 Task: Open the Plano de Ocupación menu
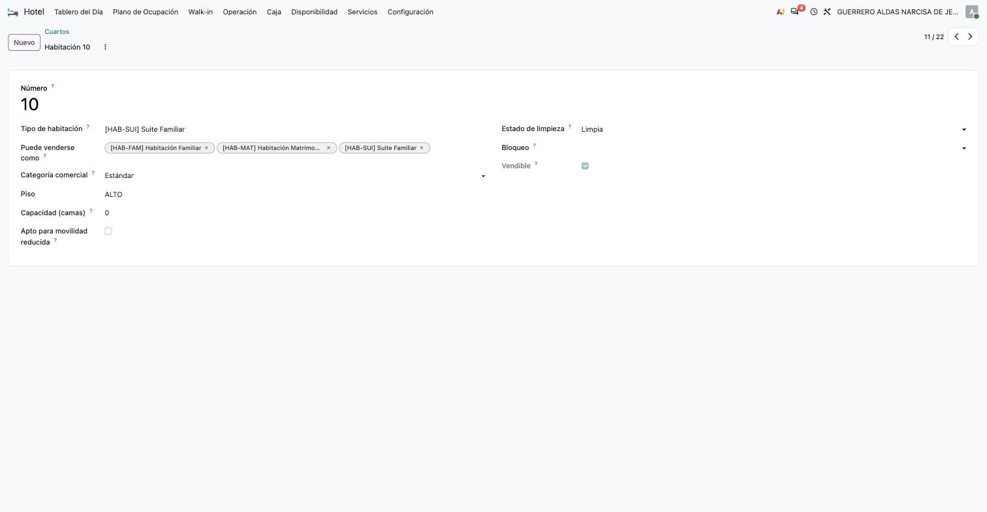pos(146,12)
